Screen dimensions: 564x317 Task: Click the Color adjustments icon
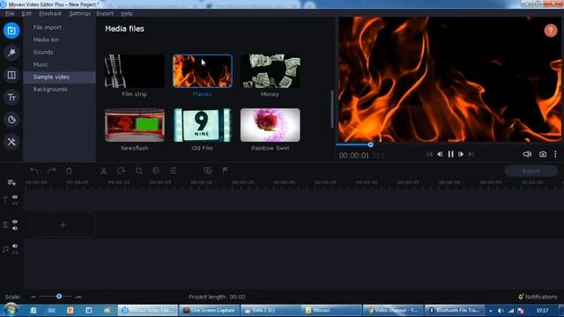click(156, 171)
